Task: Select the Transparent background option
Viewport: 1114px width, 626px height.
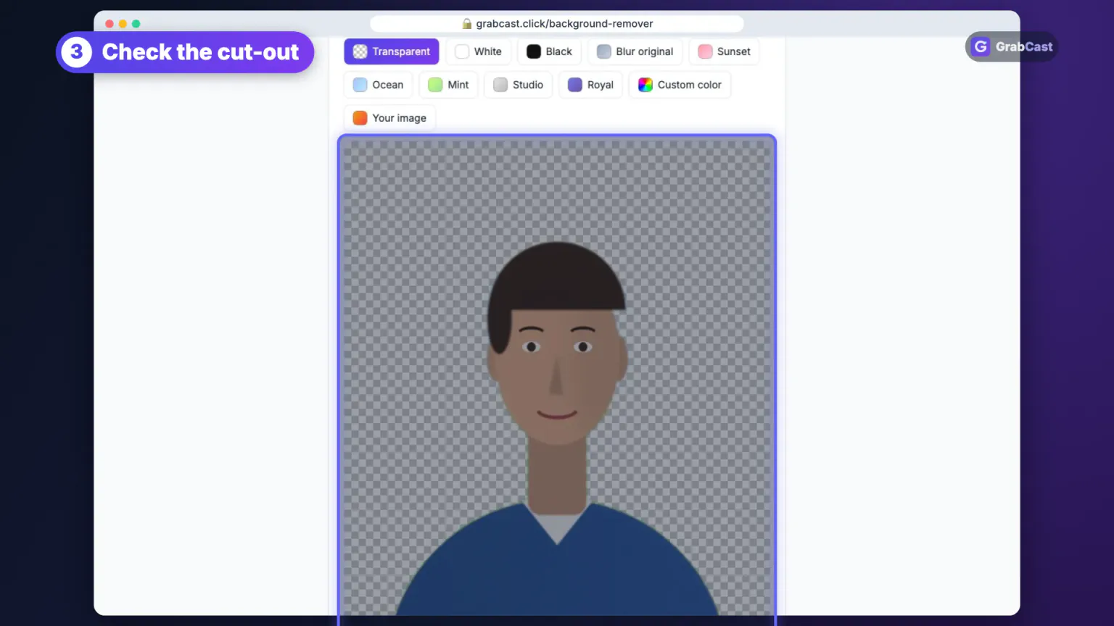Action: [392, 51]
